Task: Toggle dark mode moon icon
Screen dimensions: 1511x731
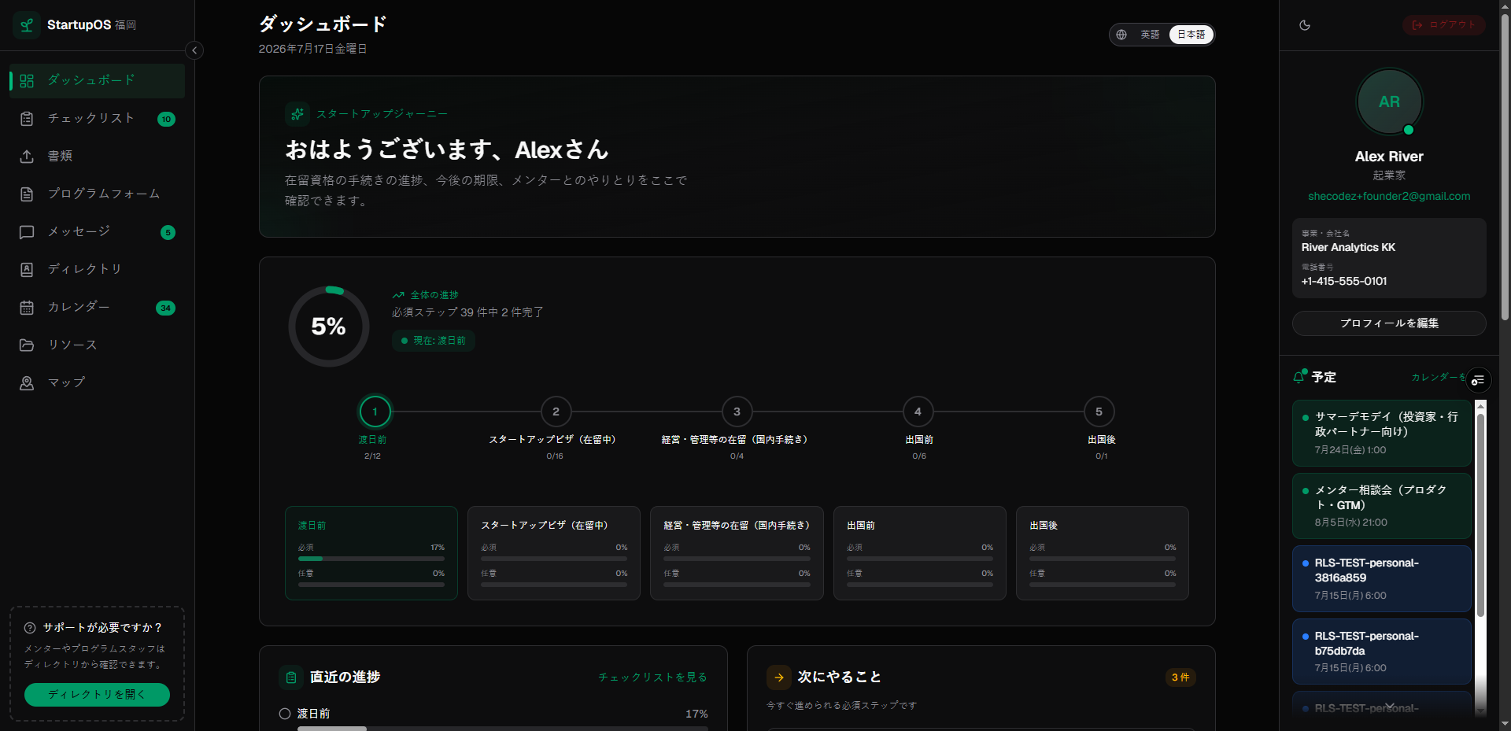Action: tap(1305, 25)
